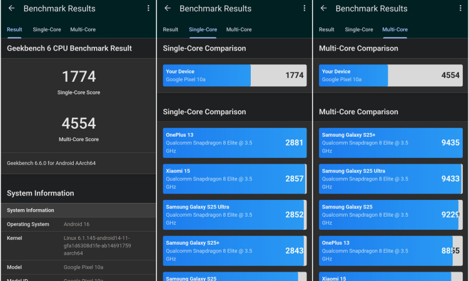Select Single-Core tab in middle panel

point(203,29)
